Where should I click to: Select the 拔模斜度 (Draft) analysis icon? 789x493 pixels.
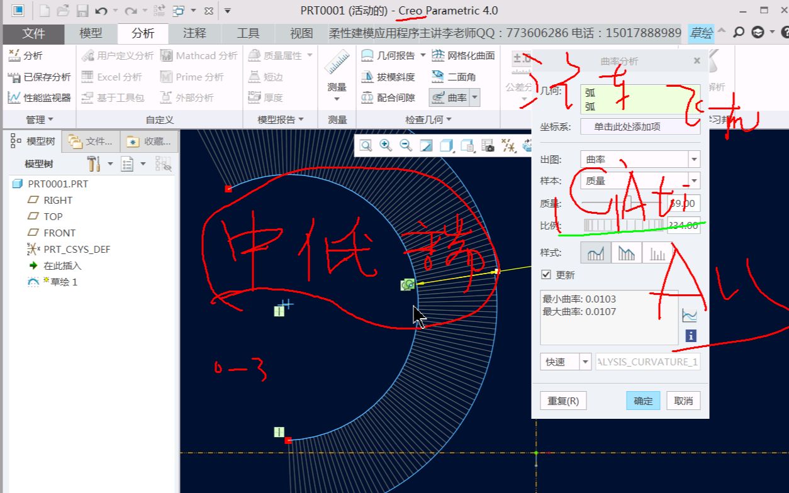388,76
